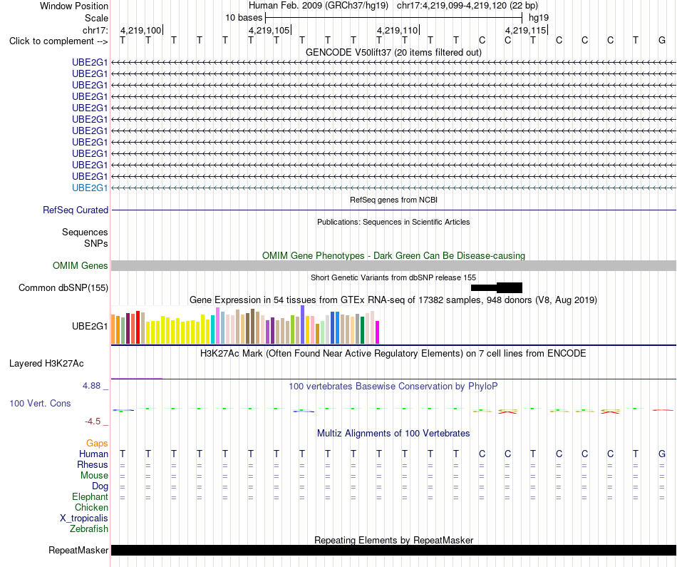Click the 'Scale' track label
The height and width of the screenshot is (567, 677).
[96, 18]
